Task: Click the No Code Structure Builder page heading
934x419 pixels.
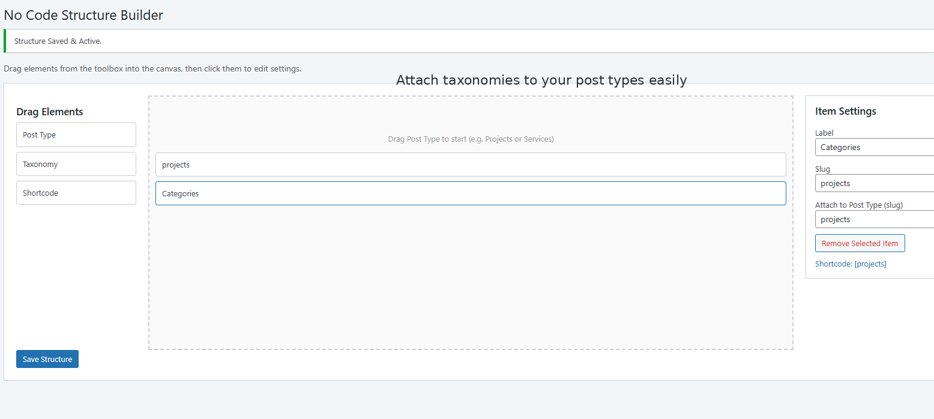Action: tap(83, 15)
